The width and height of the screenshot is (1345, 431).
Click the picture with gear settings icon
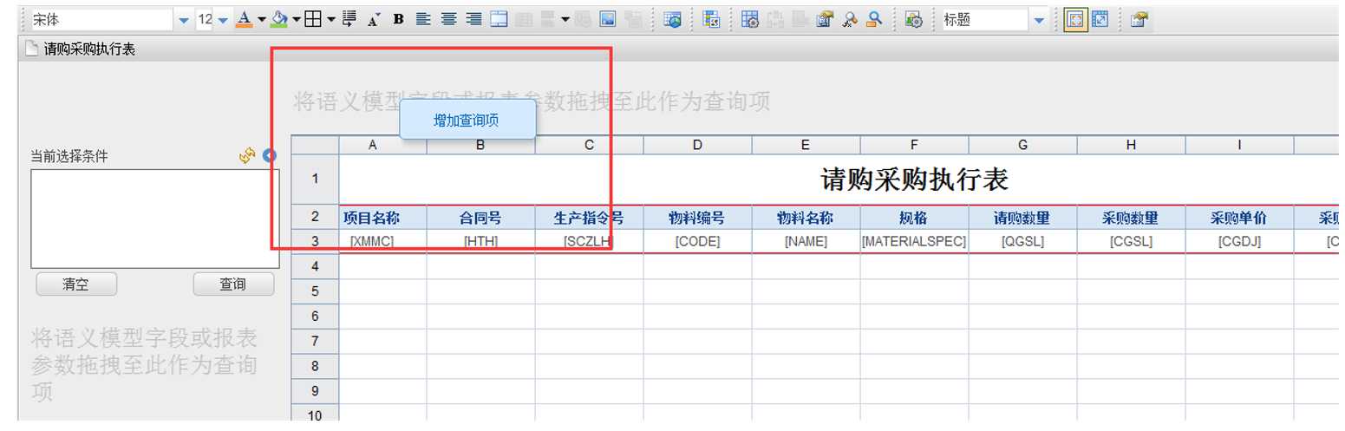pyautogui.click(x=913, y=19)
